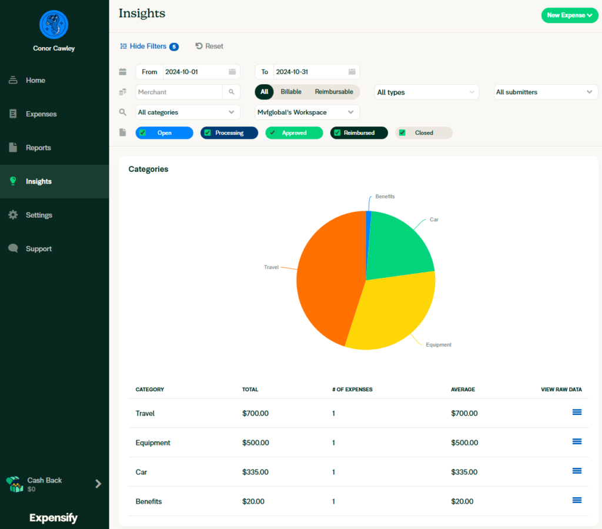Click Reset to clear filters

(209, 46)
